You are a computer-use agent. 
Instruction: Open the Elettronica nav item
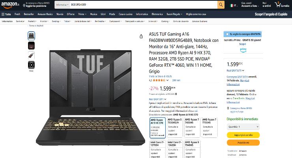pos(157,14)
